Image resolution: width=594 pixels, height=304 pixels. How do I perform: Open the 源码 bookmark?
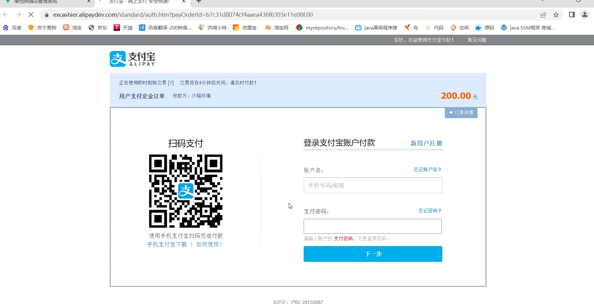coord(485,28)
